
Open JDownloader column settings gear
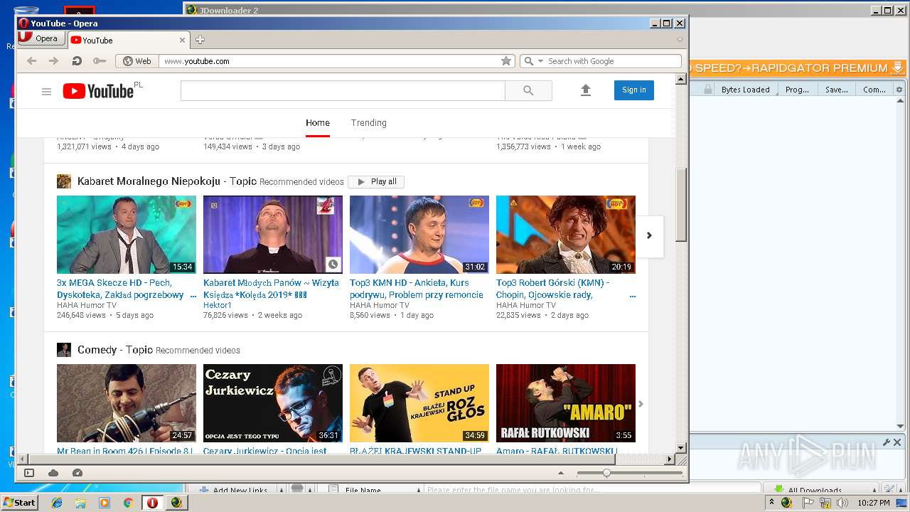pos(899,90)
